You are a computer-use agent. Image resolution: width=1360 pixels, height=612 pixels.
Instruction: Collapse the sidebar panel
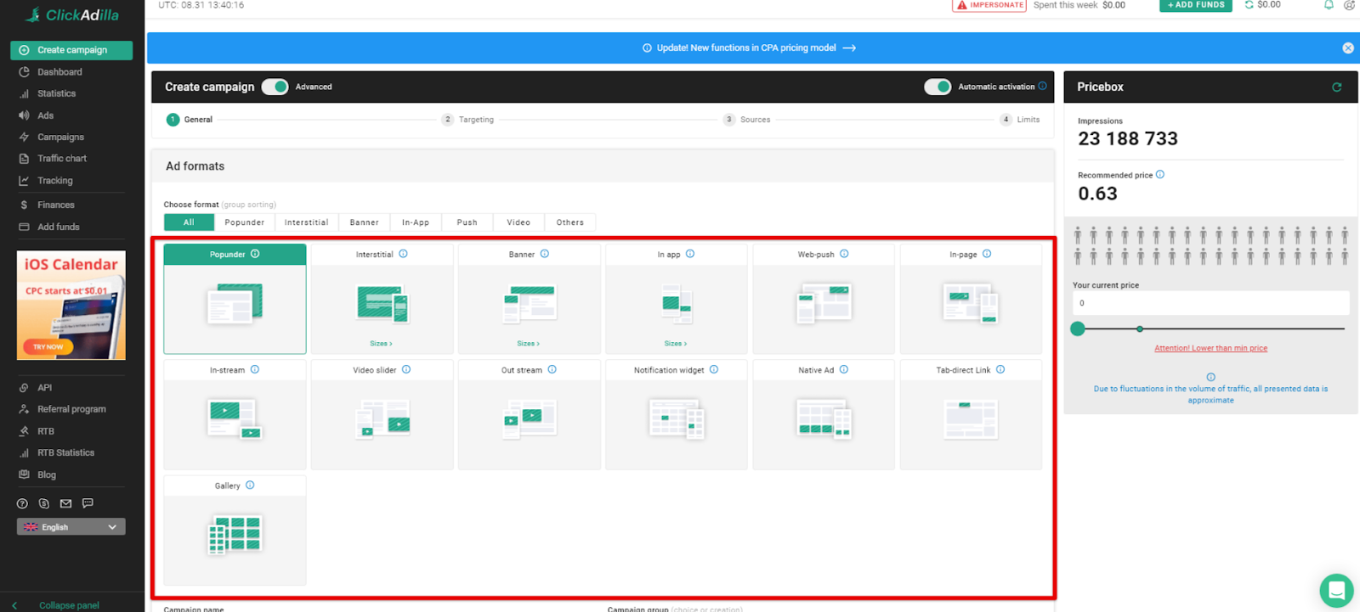(x=56, y=605)
